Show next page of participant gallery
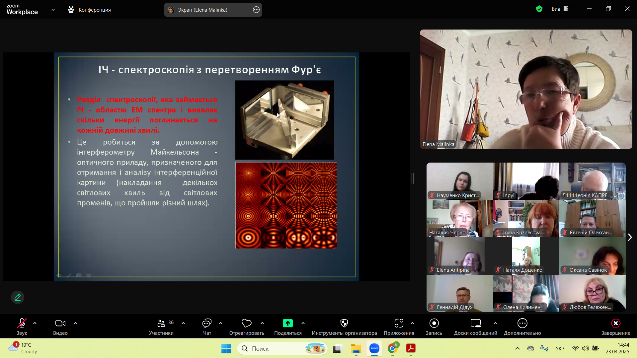 630,237
